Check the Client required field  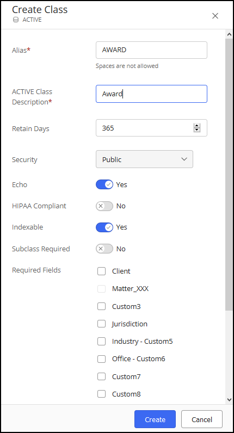(101, 271)
